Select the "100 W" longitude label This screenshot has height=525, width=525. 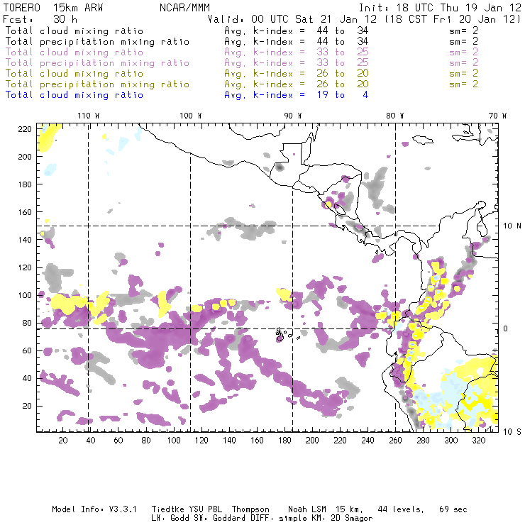[191, 116]
